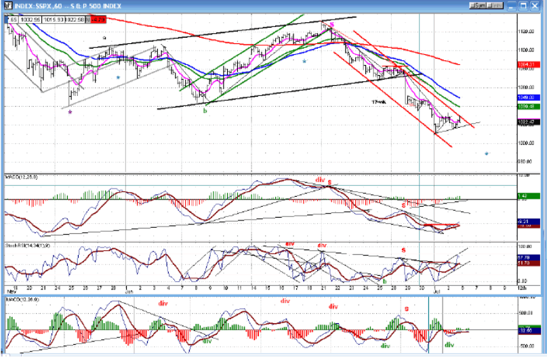This screenshot has width=547, height=359.
Task: Click the red price label on price axis
Action: [x=529, y=65]
